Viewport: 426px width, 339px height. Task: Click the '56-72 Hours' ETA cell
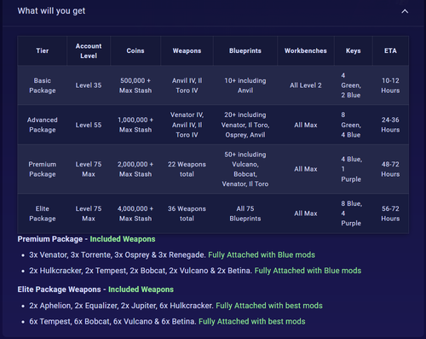tap(390, 213)
